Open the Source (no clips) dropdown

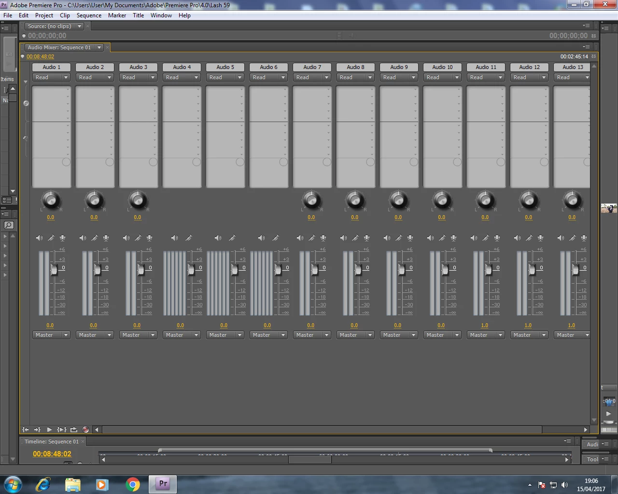click(x=80, y=26)
